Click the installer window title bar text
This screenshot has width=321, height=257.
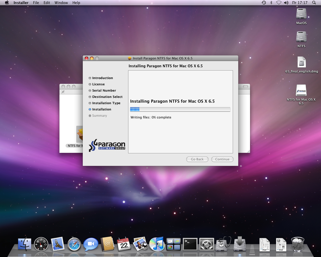pos(163,58)
